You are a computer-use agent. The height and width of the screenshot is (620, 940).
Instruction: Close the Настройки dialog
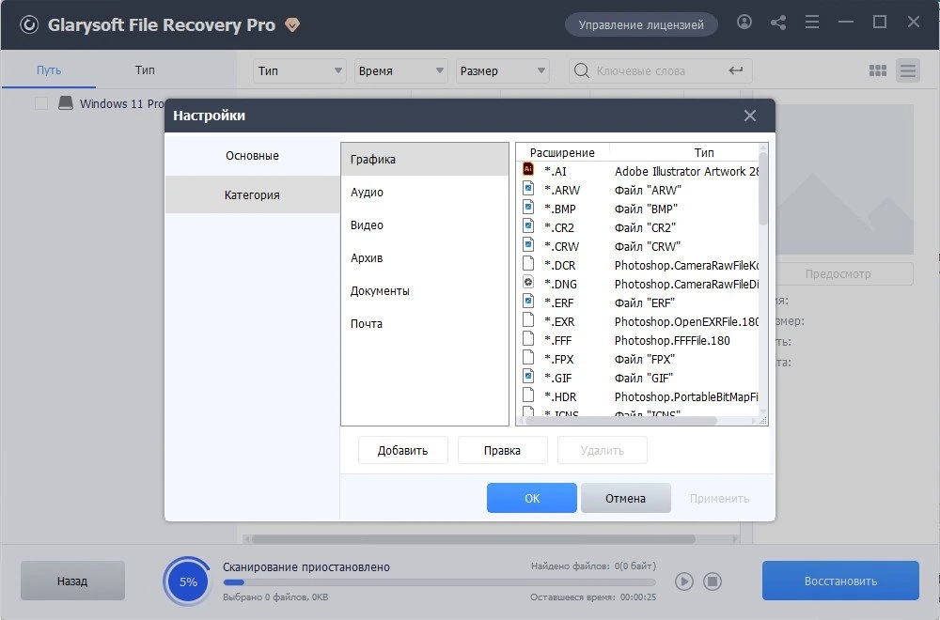pyautogui.click(x=750, y=116)
